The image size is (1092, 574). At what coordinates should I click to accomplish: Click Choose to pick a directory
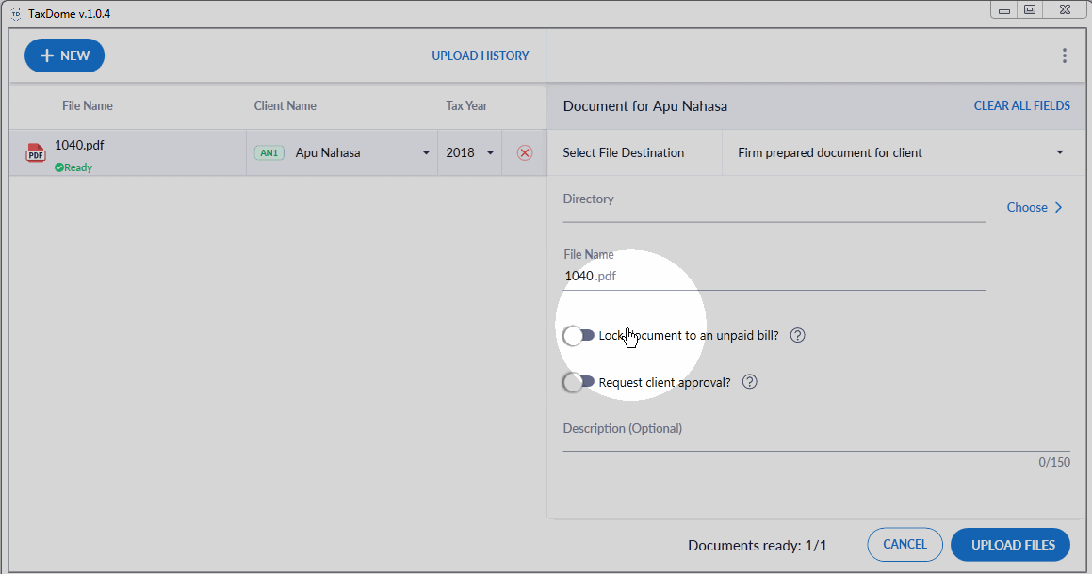point(1034,207)
